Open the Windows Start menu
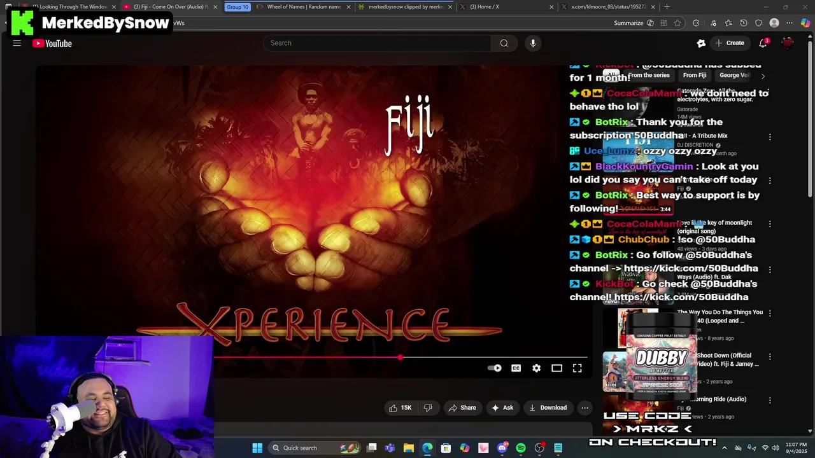 click(x=257, y=448)
